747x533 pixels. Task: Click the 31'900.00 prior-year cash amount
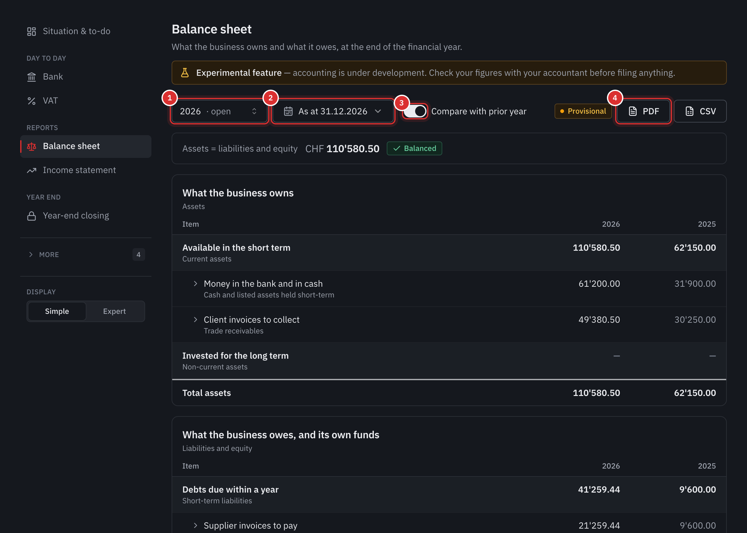[695, 284]
